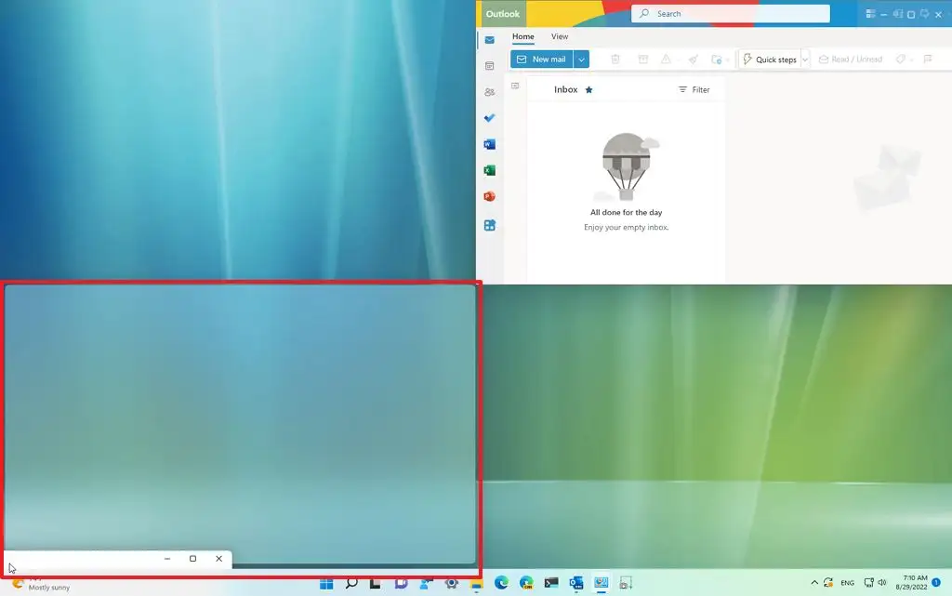Toggle the Inbox favorite star
This screenshot has height=596, width=952.
pyautogui.click(x=588, y=89)
